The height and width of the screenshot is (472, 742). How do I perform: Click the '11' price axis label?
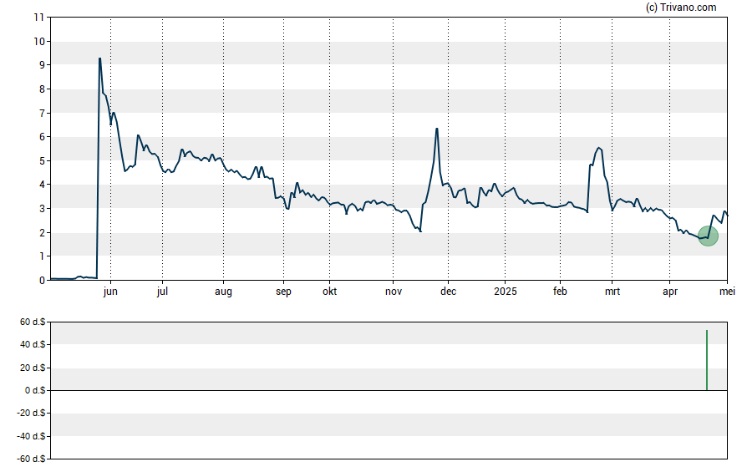click(39, 18)
